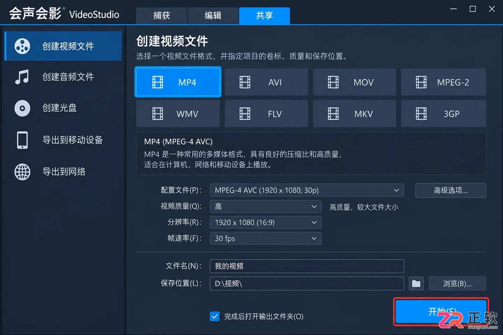
Task: Expand the 帧速率 frame rate dropdown
Action: coord(265,238)
